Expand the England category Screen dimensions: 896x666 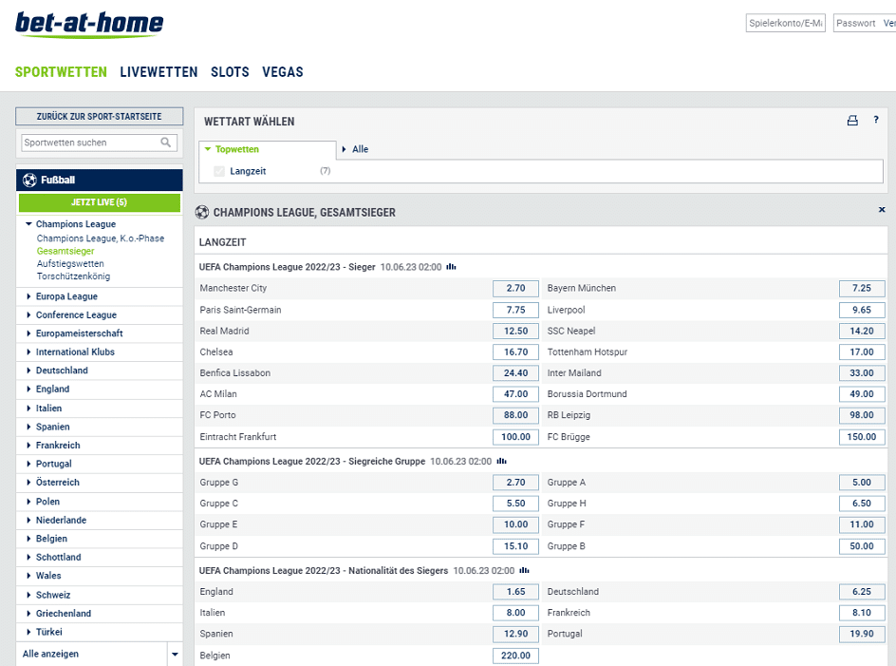coord(28,390)
